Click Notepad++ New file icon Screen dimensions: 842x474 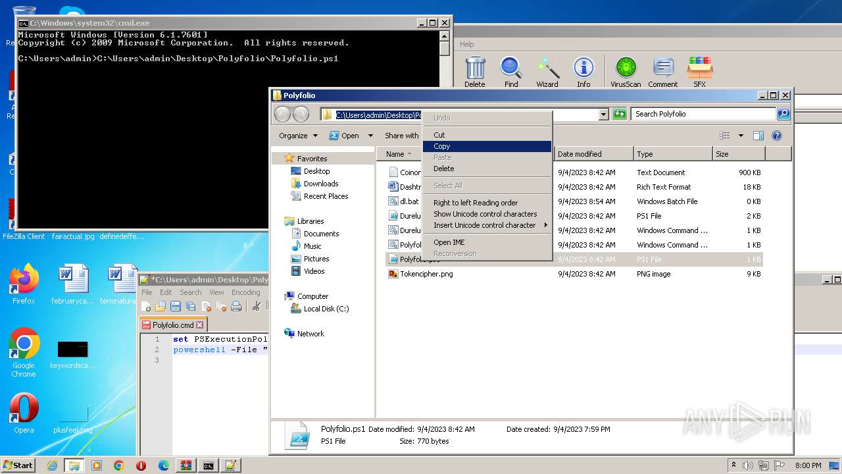pos(146,306)
